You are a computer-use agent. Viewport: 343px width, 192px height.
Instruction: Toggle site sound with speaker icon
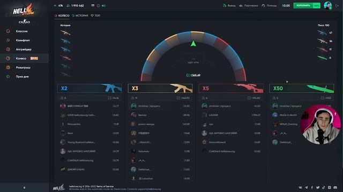(103, 6)
